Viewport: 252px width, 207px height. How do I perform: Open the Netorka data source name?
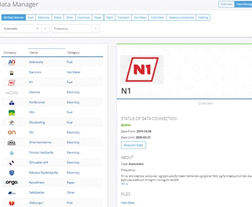point(34,92)
